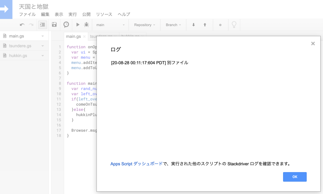Click OK to dismiss the log dialog

point(295,177)
